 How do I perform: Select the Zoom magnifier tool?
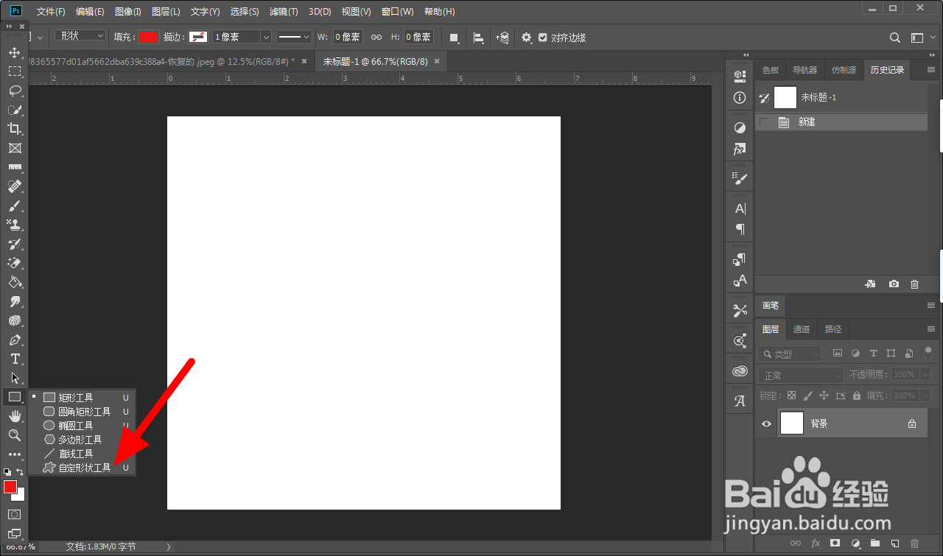tap(15, 435)
